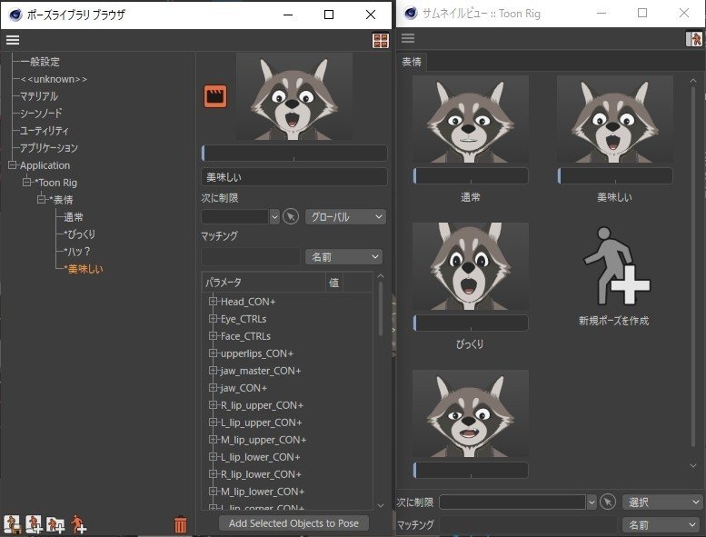
Task: Switch to the 表情 tab
Action: [x=412, y=62]
